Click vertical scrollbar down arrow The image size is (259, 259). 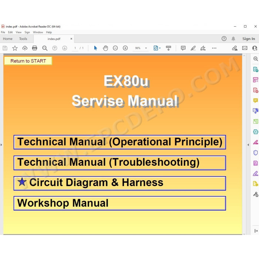[244, 234]
